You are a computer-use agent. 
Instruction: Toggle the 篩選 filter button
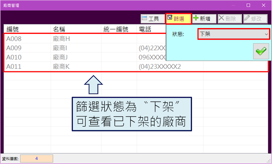tap(178, 19)
